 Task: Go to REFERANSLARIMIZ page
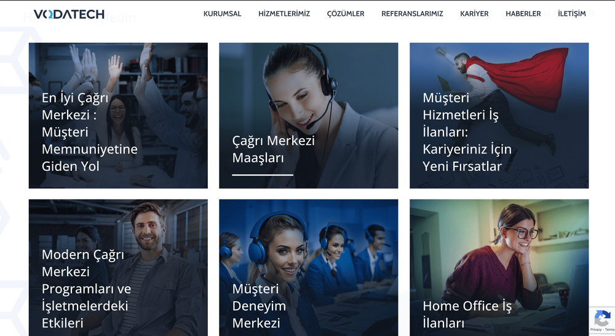pos(412,14)
